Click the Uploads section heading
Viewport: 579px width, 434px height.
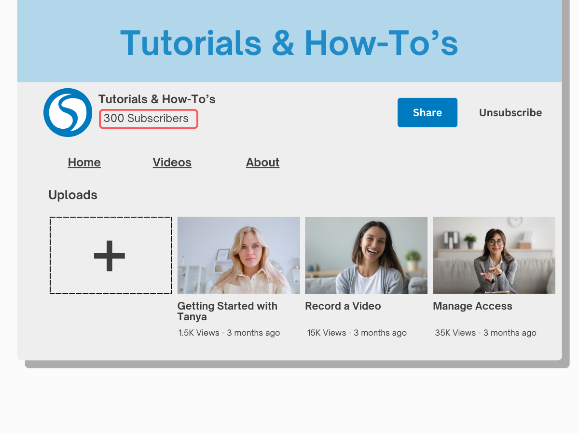(x=73, y=195)
